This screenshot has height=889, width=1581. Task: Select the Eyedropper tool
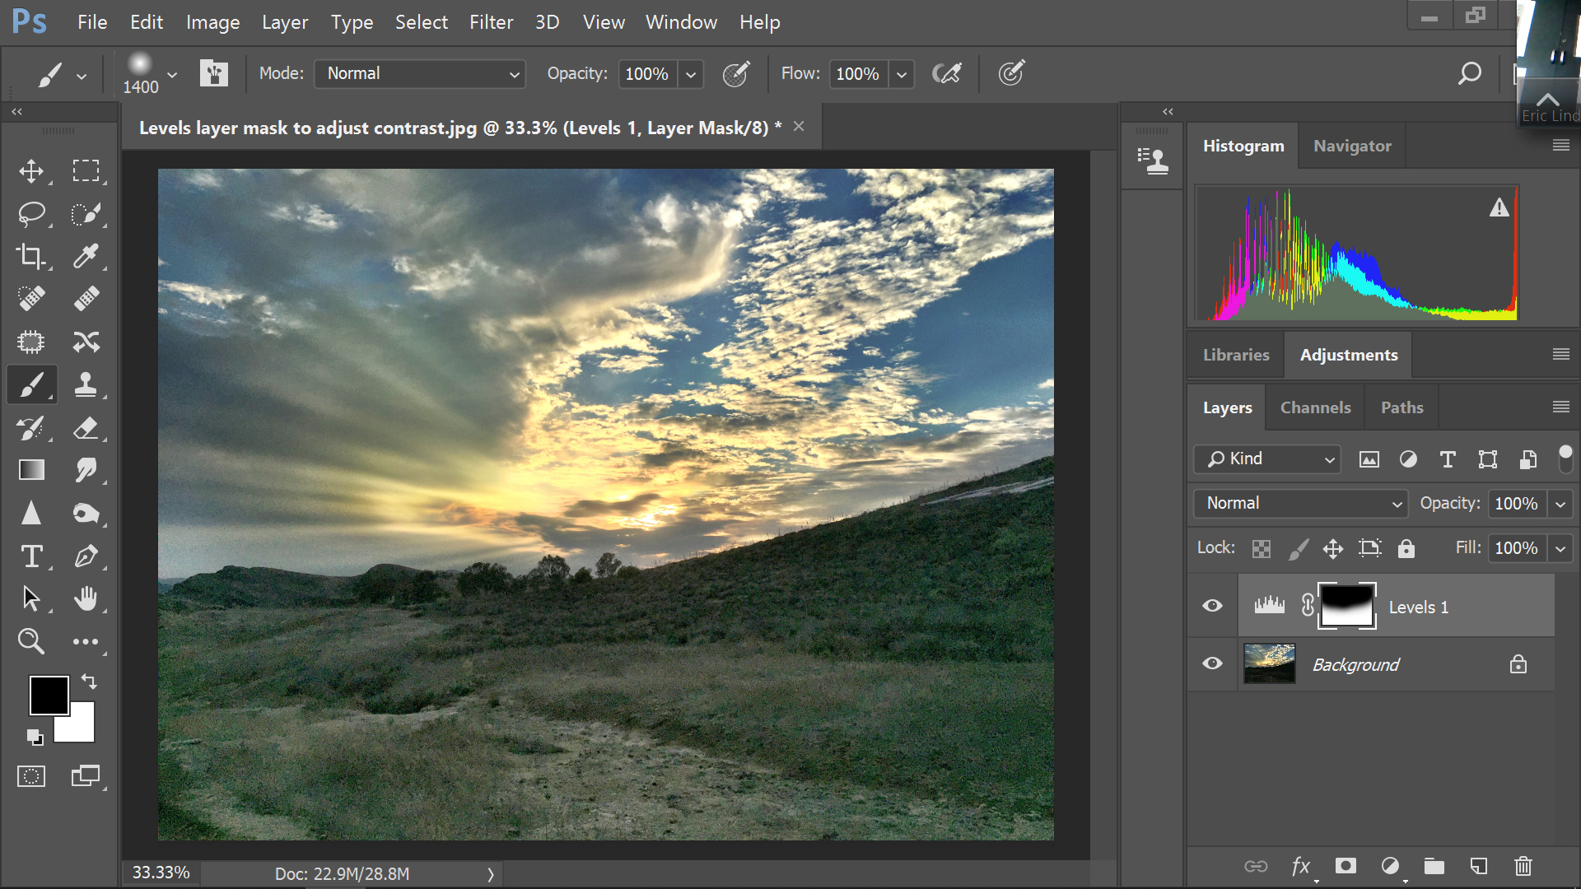click(86, 256)
